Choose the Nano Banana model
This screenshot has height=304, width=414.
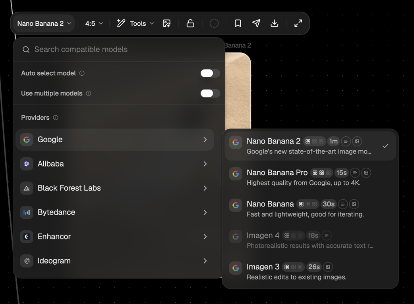click(x=310, y=208)
